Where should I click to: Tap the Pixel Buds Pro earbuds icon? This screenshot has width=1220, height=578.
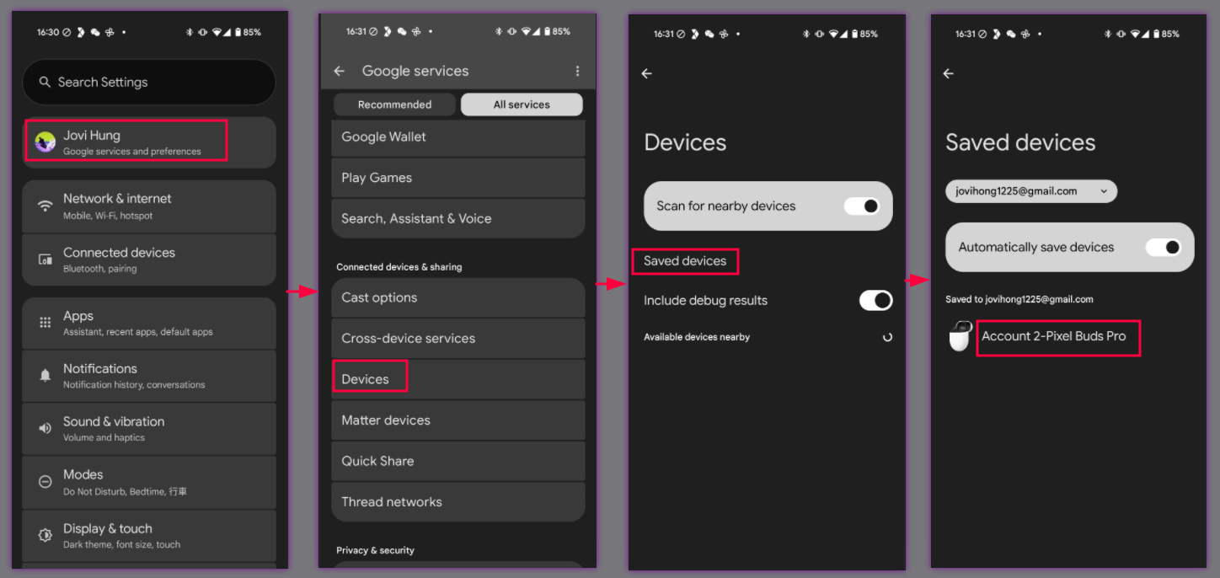pyautogui.click(x=960, y=336)
